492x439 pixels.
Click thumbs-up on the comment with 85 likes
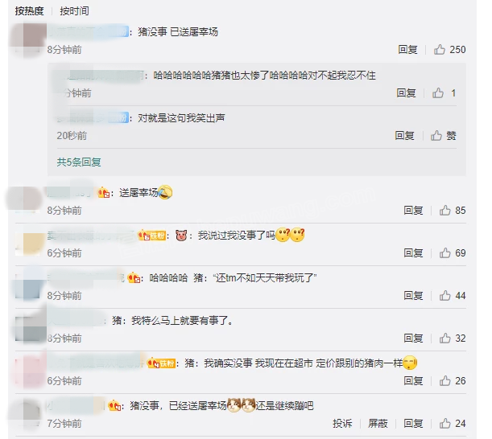coord(445,211)
